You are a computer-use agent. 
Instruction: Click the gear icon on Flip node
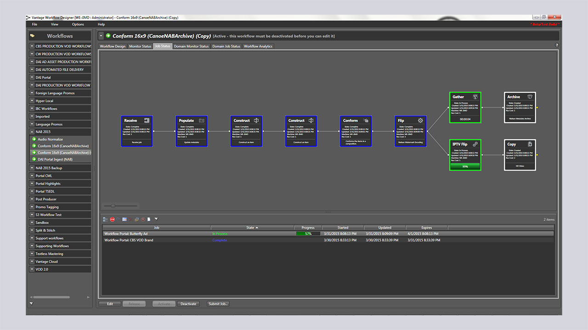click(x=420, y=121)
